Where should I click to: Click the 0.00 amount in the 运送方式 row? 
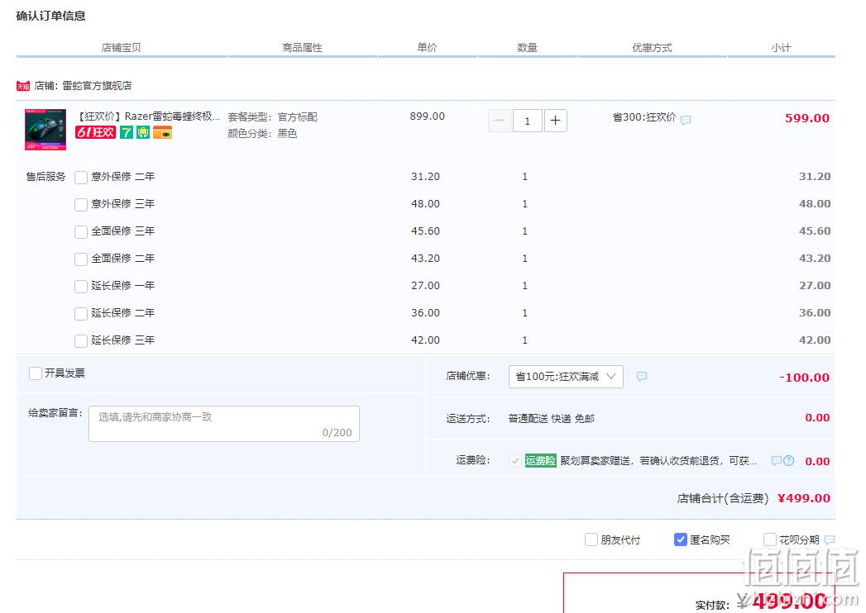(817, 418)
